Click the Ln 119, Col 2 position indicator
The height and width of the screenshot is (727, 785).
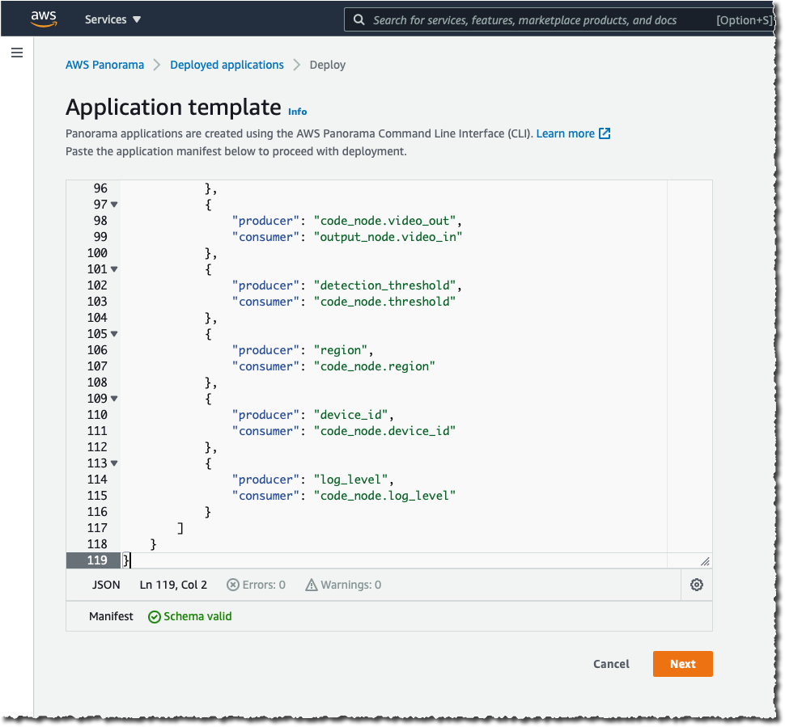tap(173, 585)
